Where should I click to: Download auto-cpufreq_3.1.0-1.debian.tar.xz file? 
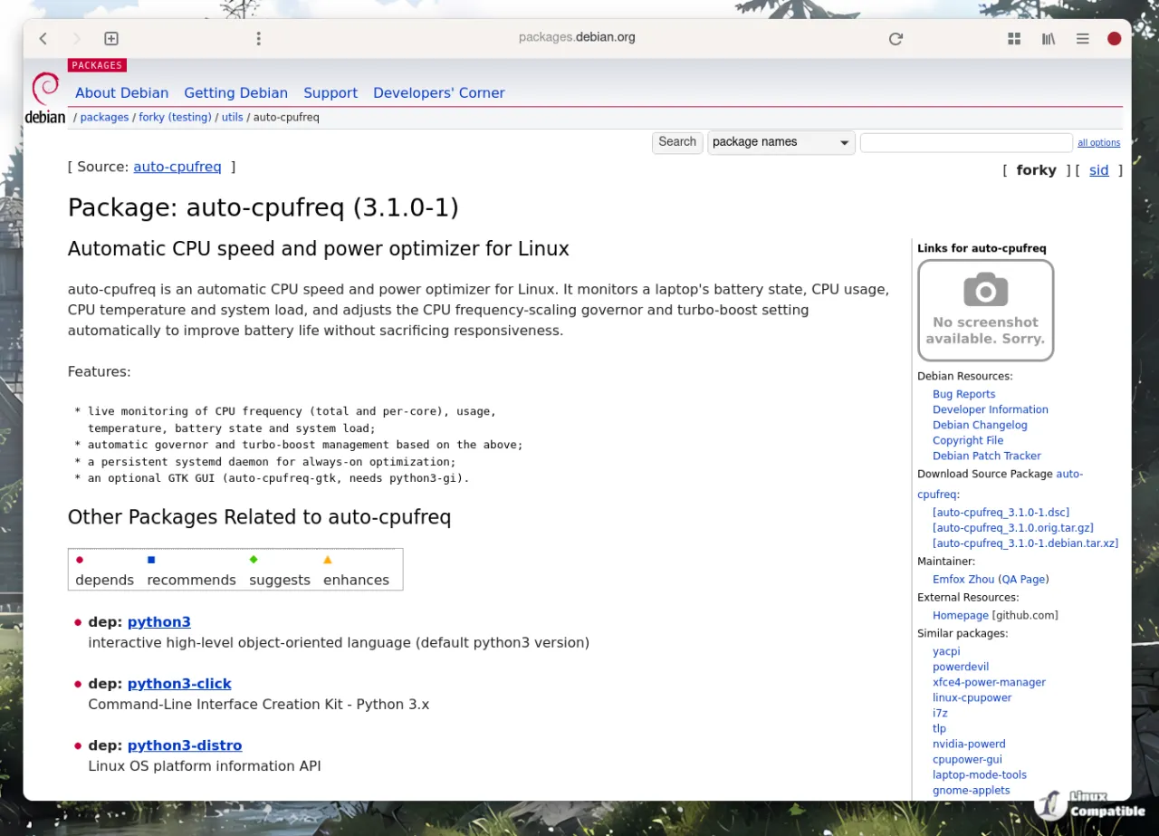coord(1025,543)
